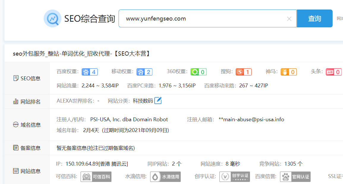Click the website traffic value 2,244 ~ 3,584IP
Image resolution: width=343 pixels, height=184 pixels.
pos(100,86)
